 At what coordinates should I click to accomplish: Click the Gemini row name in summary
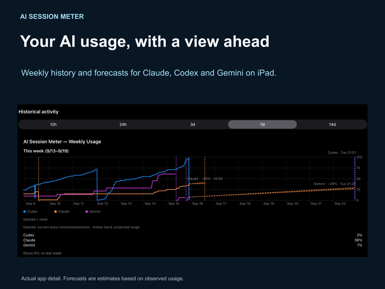tap(29, 245)
